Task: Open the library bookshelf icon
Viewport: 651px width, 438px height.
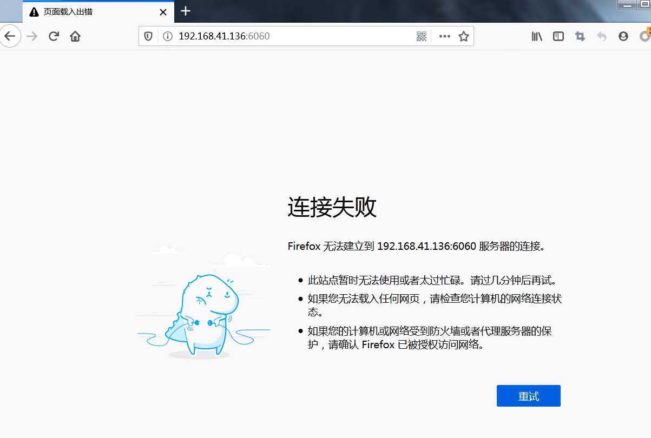Action: (537, 36)
